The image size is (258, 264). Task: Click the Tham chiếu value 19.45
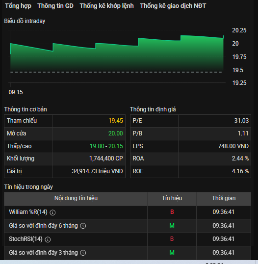click(116, 121)
